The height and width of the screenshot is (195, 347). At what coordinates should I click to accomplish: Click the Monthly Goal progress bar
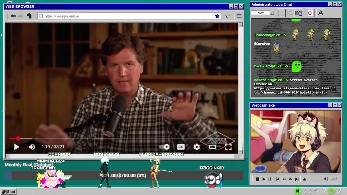124,176
